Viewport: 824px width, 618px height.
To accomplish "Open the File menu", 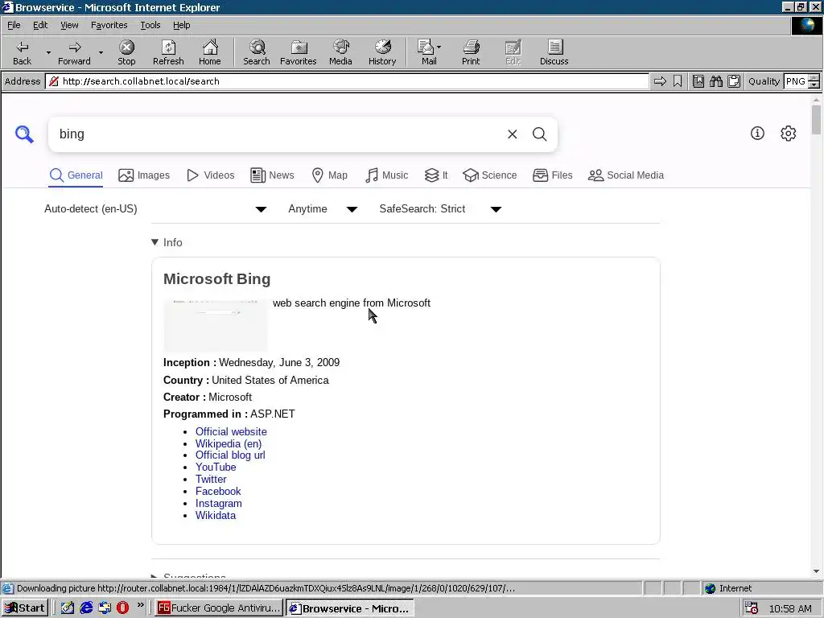I will point(14,25).
